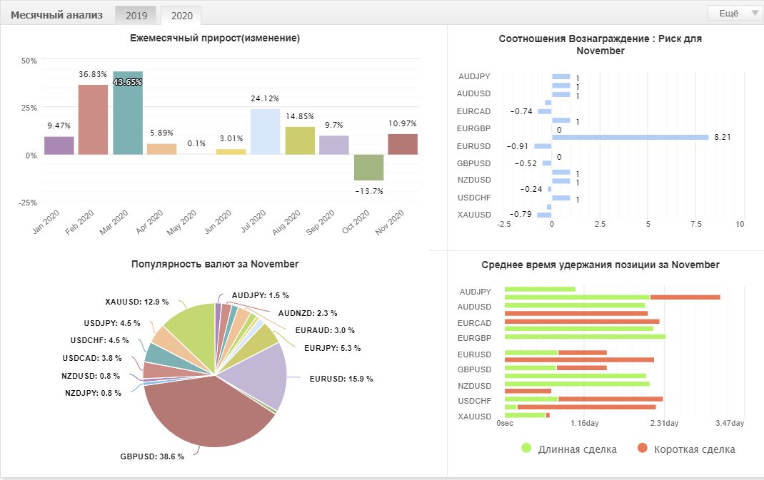Click the Mar 2020 bar showing 43.65%
The height and width of the screenshot is (480, 764).
128,113
